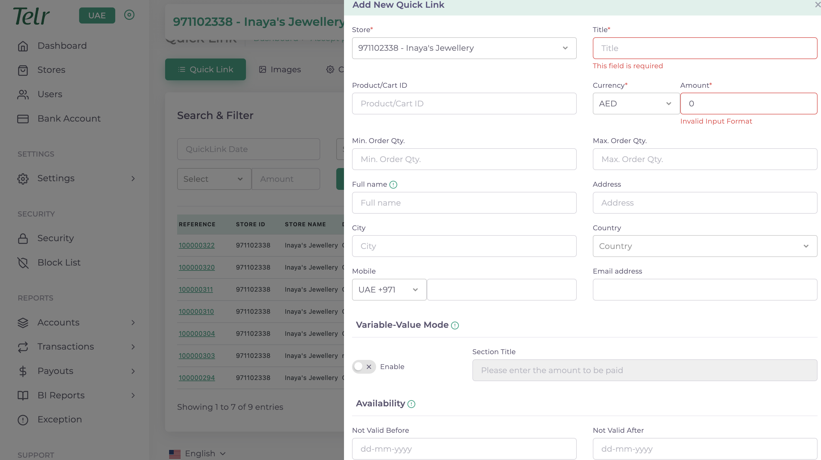
Task: Open the Select dropdown in Search & Filter
Action: [x=214, y=179]
